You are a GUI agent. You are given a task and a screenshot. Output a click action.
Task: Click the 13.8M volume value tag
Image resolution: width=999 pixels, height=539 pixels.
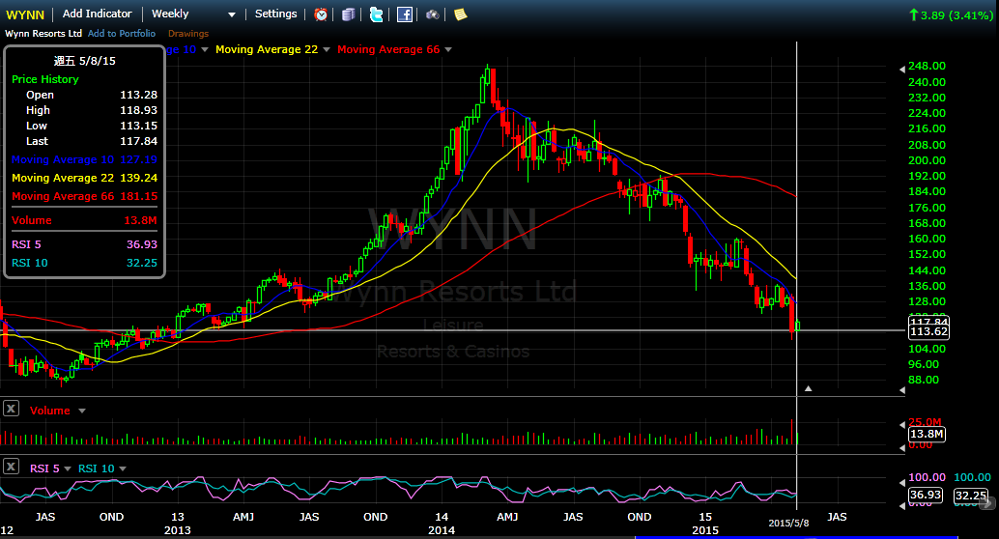click(927, 434)
